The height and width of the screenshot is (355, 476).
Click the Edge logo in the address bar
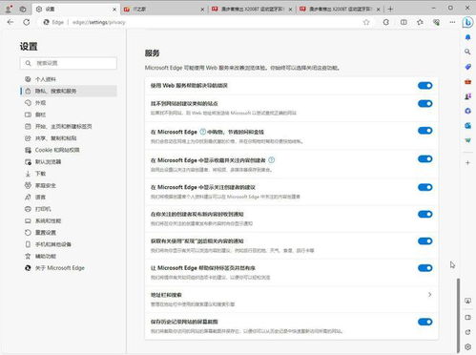(x=47, y=22)
